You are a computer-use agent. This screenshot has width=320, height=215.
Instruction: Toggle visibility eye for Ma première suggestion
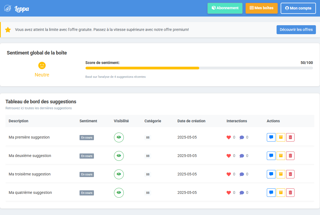119,137
